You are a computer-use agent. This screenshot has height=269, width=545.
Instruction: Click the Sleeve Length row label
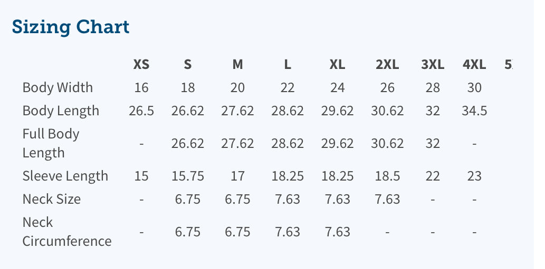pos(65,176)
